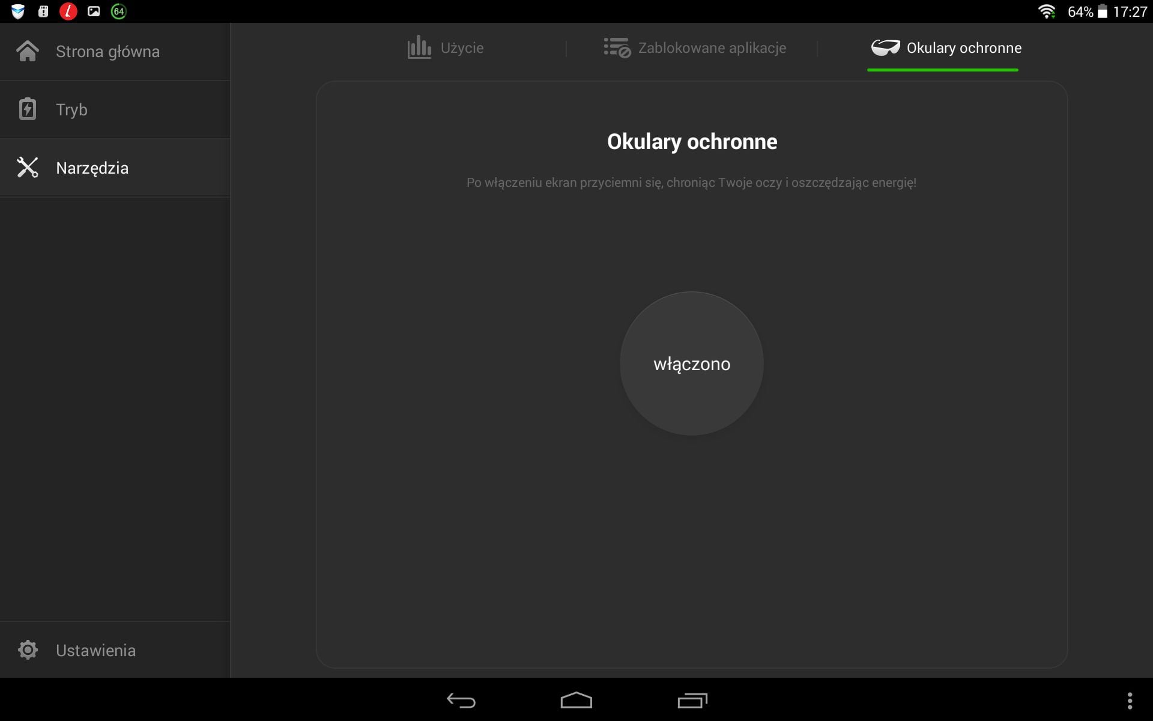
Task: Tap the red notification icon in status bar
Action: click(68, 11)
